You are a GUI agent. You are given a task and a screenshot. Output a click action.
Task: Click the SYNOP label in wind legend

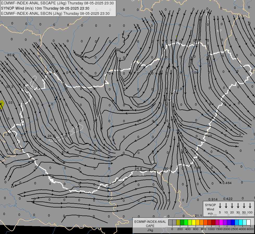click(210, 205)
